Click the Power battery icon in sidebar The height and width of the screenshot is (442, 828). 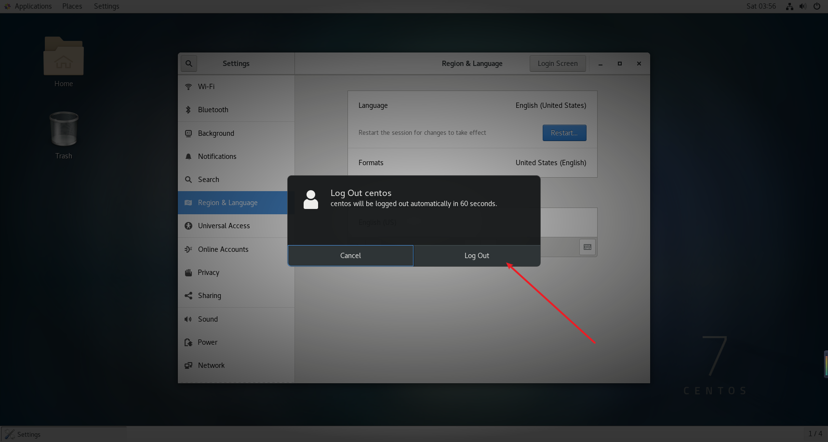(188, 342)
